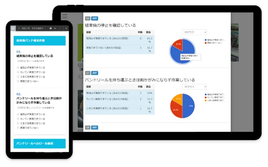Click the blue 50% slice in Q7 pie
Viewport: 268px width, 167px height.
pos(189,106)
